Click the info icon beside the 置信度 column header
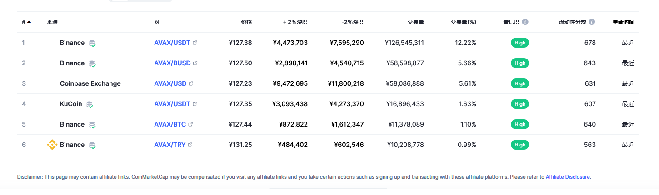The width and height of the screenshot is (659, 195). point(525,22)
